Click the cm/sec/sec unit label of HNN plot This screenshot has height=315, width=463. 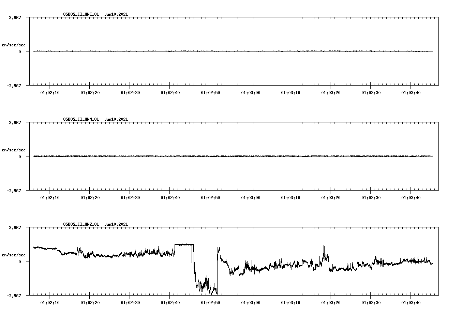(14, 150)
